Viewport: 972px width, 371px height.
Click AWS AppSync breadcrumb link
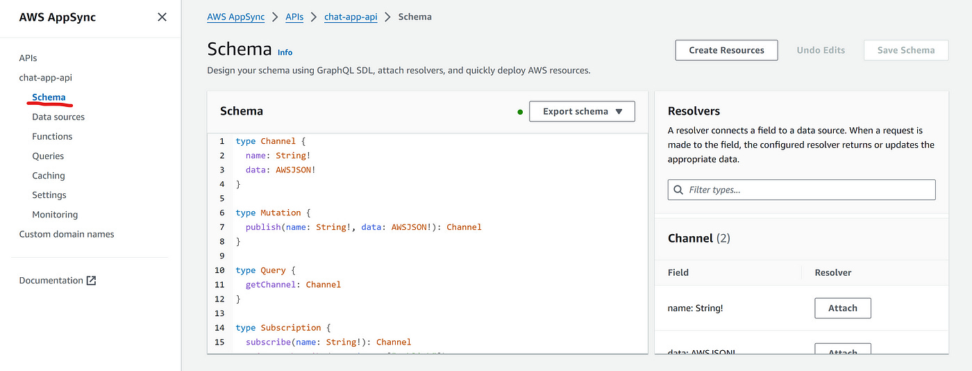236,17
